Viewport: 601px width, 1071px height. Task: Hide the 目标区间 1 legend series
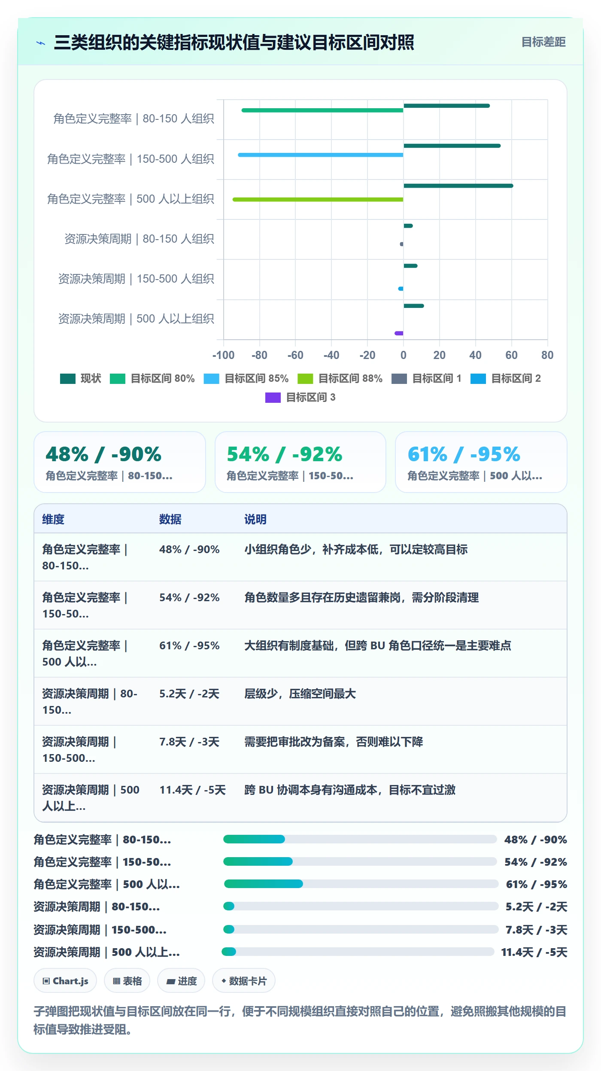427,378
